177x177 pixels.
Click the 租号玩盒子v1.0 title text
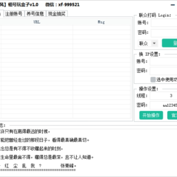coord(23,5)
